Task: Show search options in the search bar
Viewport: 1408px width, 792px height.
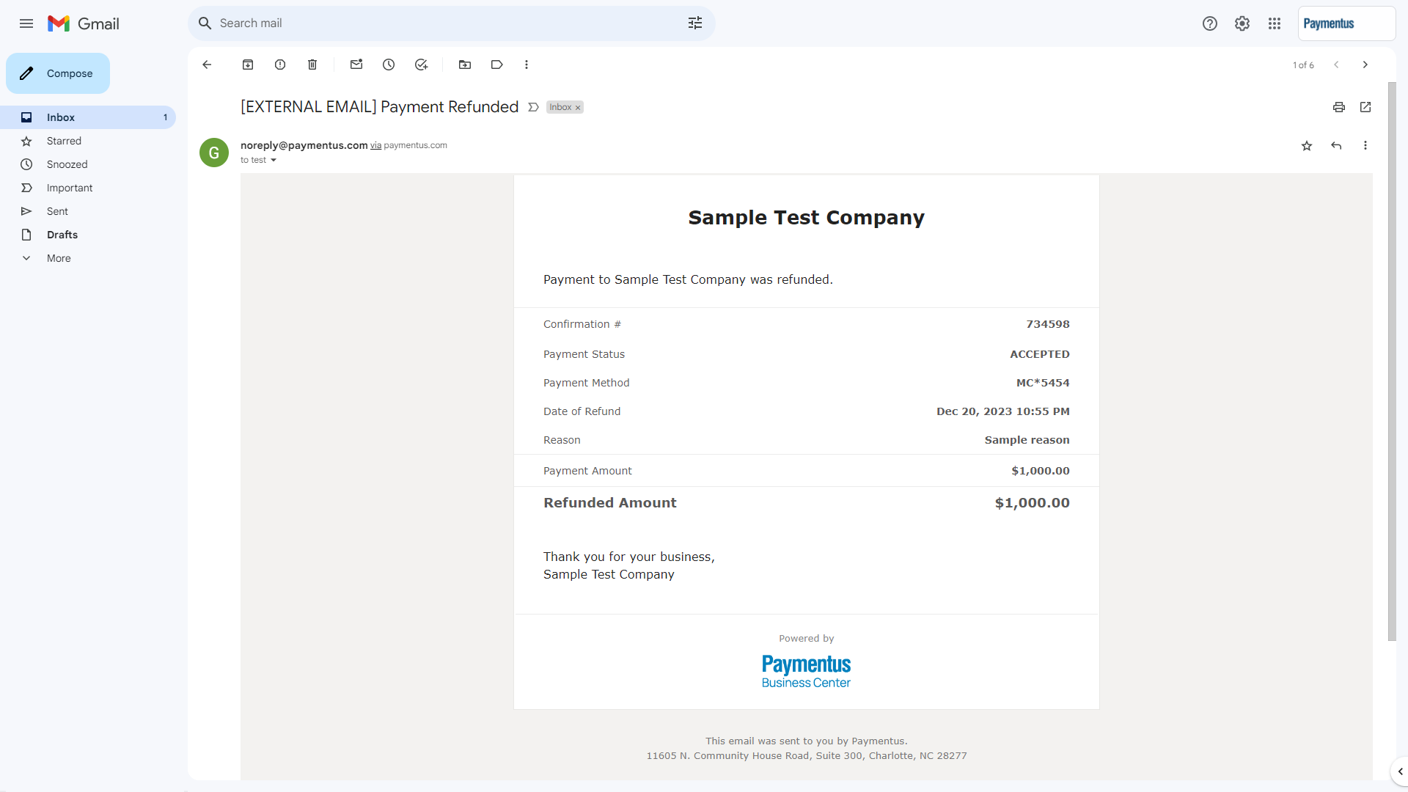Action: click(x=695, y=23)
